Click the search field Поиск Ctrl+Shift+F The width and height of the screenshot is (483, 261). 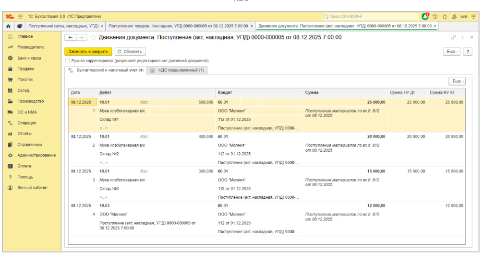click(371, 16)
